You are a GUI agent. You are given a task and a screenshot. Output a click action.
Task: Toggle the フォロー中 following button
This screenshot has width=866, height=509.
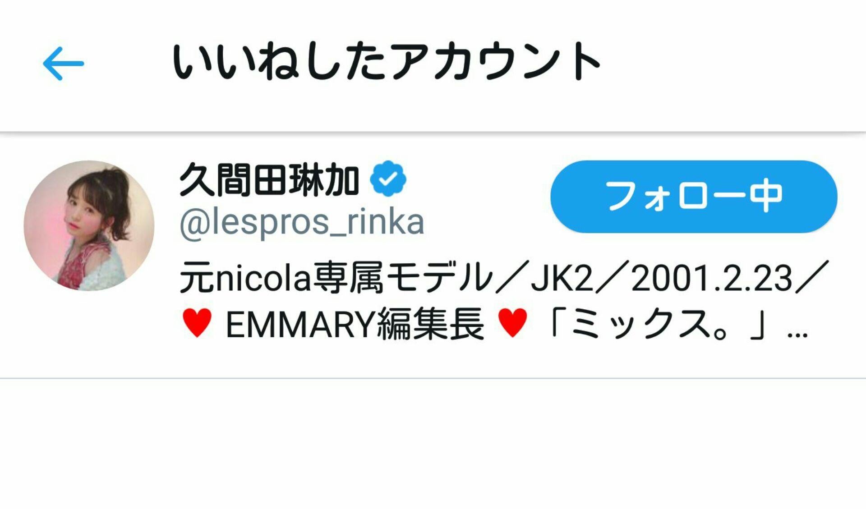(694, 197)
